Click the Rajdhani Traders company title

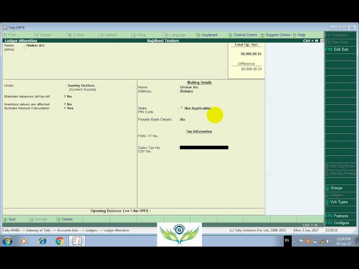[163, 41]
